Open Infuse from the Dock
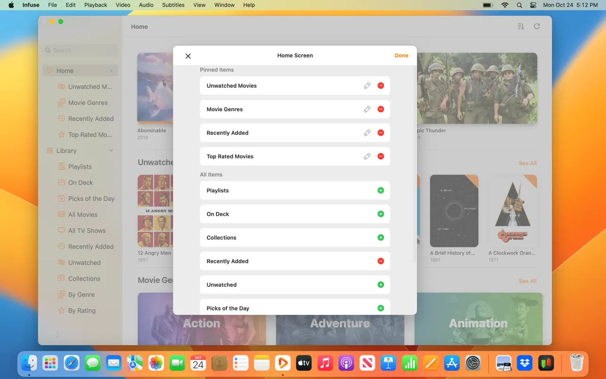This screenshot has height=379, width=606. click(x=282, y=363)
